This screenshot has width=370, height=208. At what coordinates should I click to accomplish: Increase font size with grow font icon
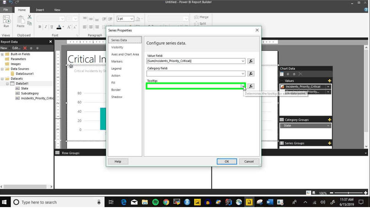tap(69, 27)
